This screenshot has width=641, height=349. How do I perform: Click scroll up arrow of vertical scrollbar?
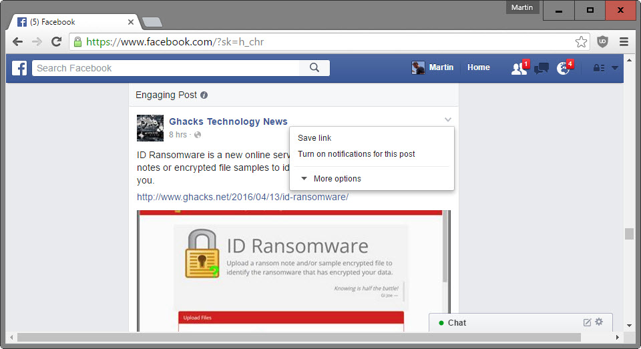tap(629, 61)
